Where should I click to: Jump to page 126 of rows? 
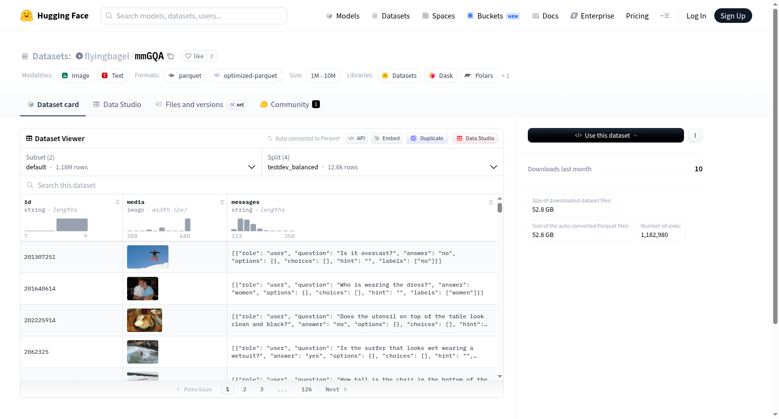(306, 389)
